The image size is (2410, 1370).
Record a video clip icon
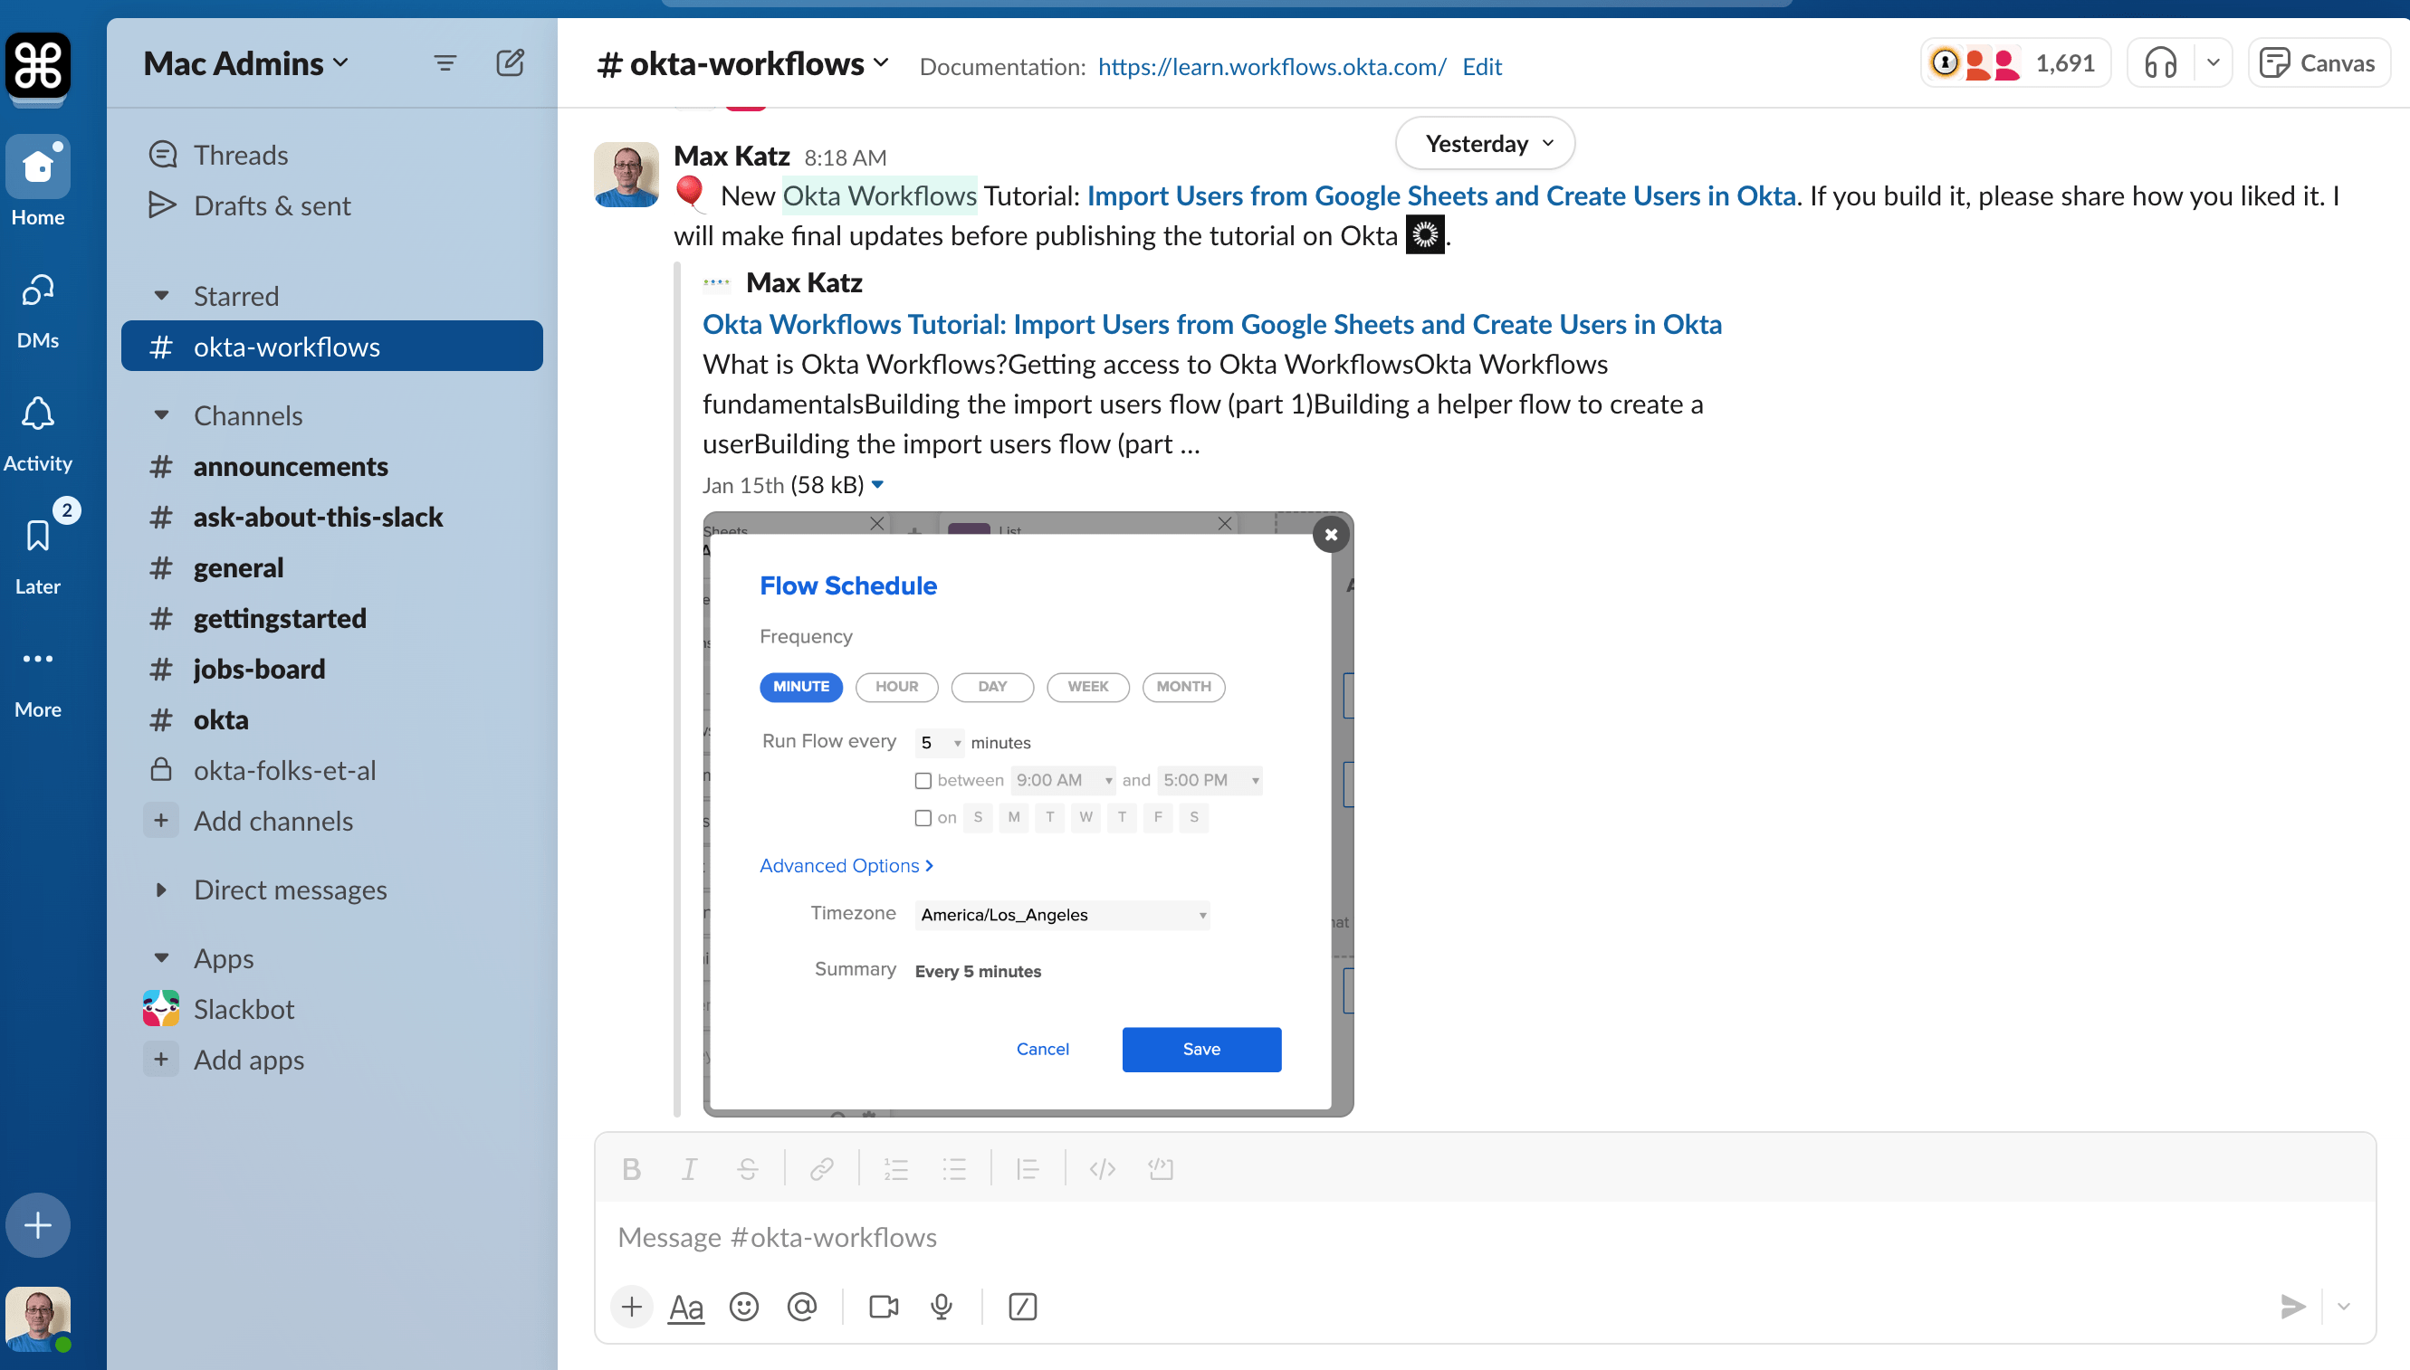pos(883,1306)
